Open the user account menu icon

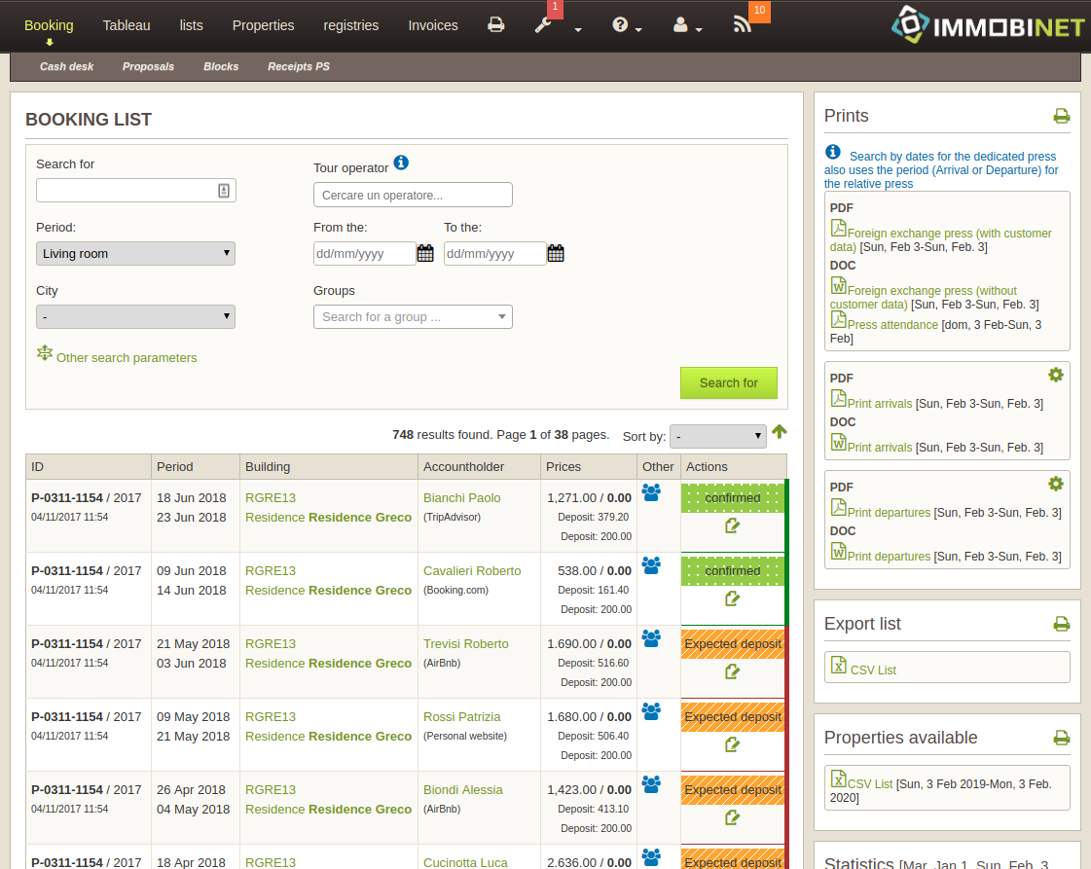point(680,25)
